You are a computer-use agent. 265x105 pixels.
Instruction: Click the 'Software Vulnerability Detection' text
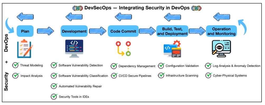coord(81,65)
